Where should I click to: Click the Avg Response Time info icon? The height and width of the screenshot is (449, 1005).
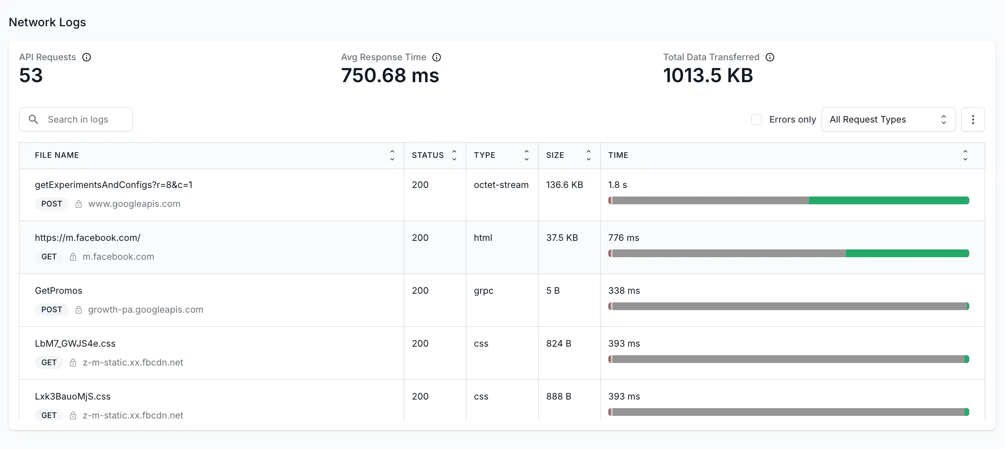437,57
